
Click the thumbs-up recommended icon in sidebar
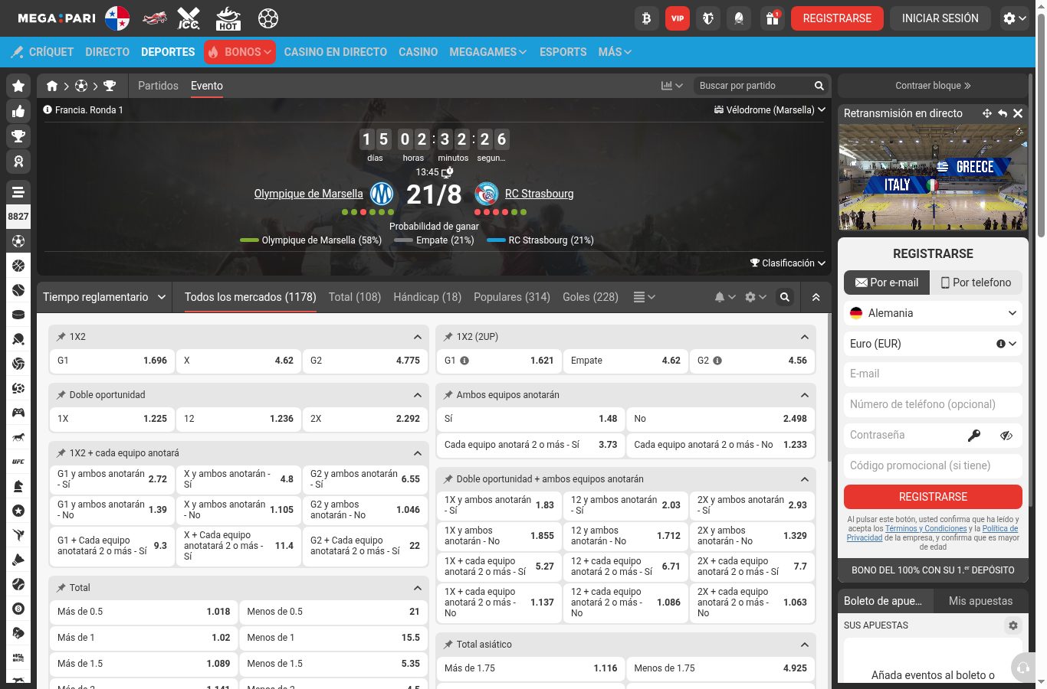click(x=18, y=112)
